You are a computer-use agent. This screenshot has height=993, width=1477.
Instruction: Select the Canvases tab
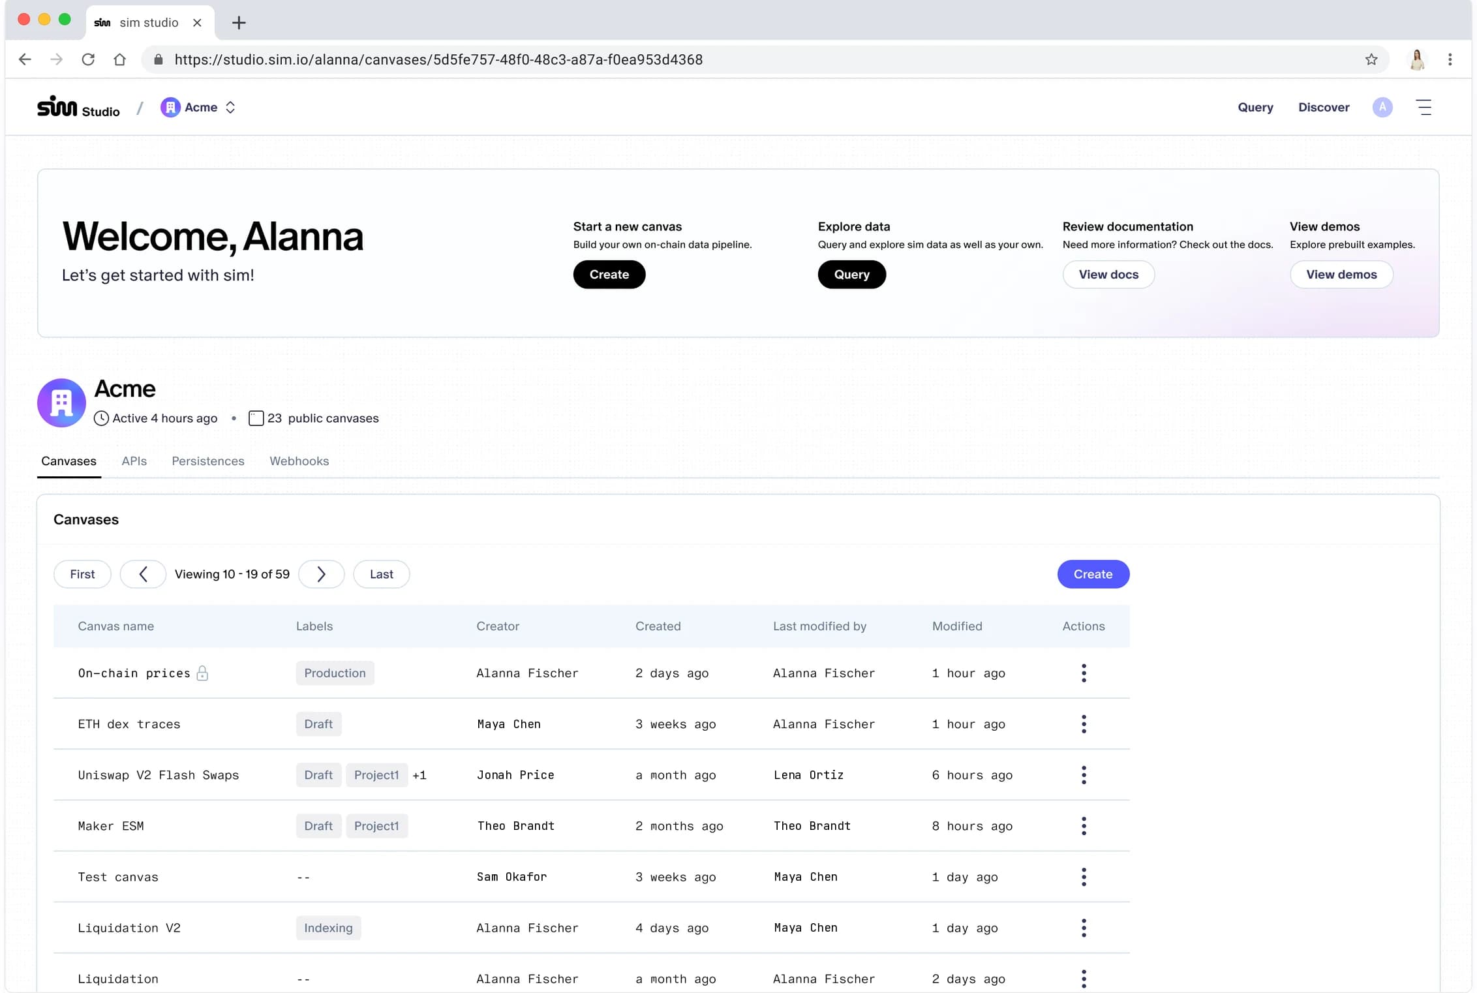(x=69, y=461)
